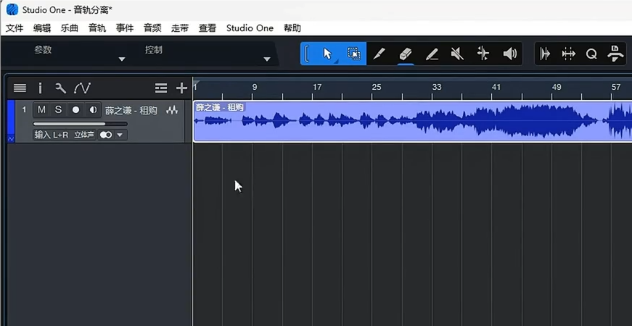Show automation curve icon
This screenshot has width=632, height=326.
click(x=83, y=88)
